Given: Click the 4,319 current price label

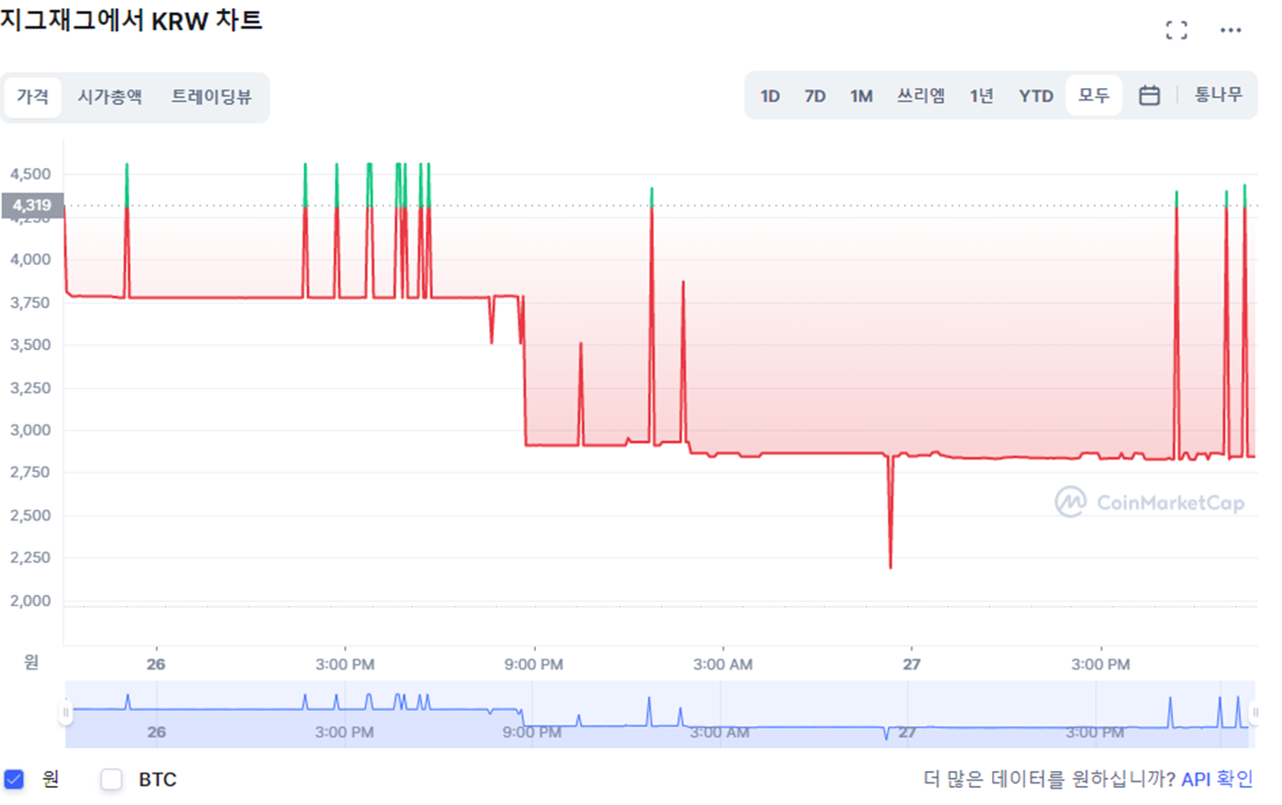Looking at the screenshot, I should click(32, 206).
